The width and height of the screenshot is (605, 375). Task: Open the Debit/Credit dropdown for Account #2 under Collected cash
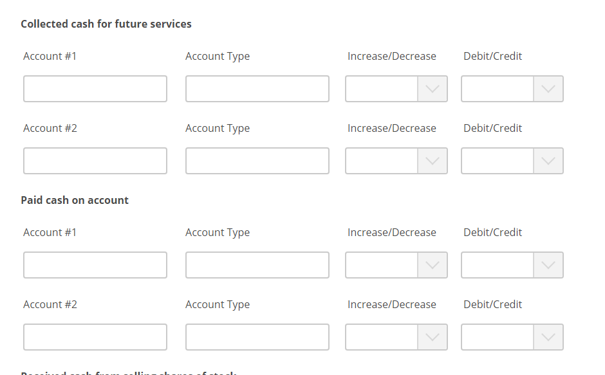point(502,161)
